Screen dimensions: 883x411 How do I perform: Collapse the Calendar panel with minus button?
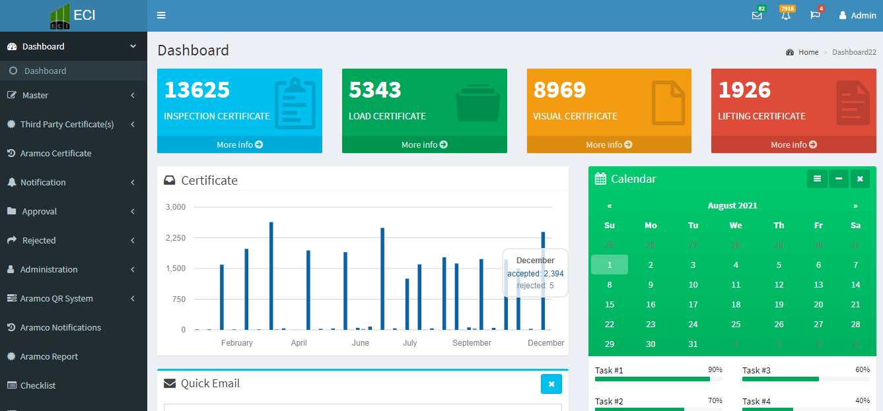pyautogui.click(x=839, y=179)
